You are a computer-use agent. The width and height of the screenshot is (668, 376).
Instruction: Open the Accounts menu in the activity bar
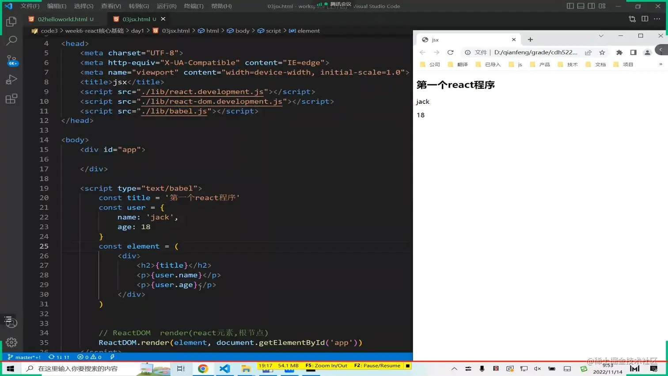[11, 323]
